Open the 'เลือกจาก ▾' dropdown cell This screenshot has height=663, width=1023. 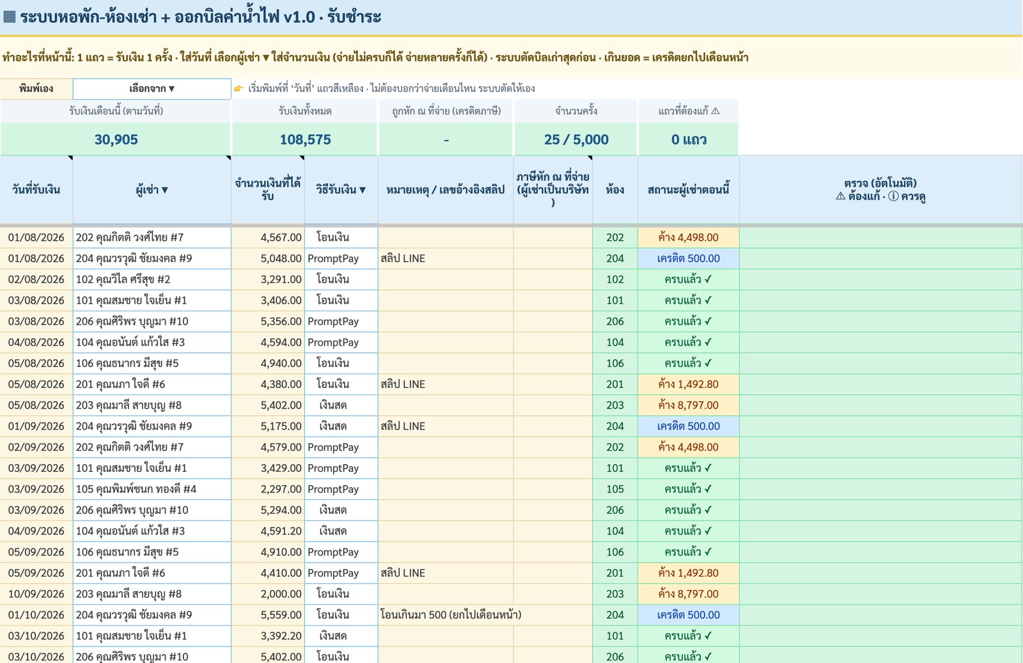click(x=152, y=89)
